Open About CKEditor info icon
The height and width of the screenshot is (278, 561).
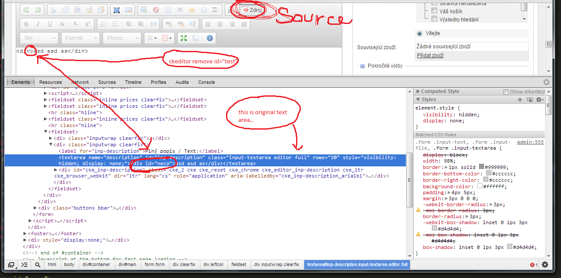[x=209, y=38]
